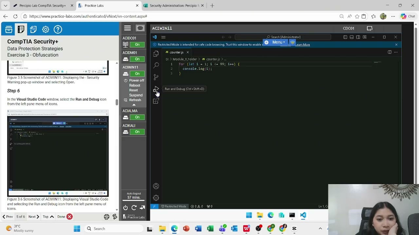The image size is (419, 235).
Task: Show hidden icons in the system tray
Action: 320,228
